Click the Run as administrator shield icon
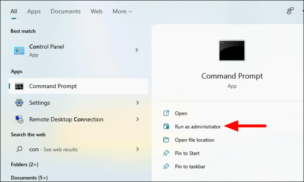Screen dimensions: 304x182 tap(166, 126)
